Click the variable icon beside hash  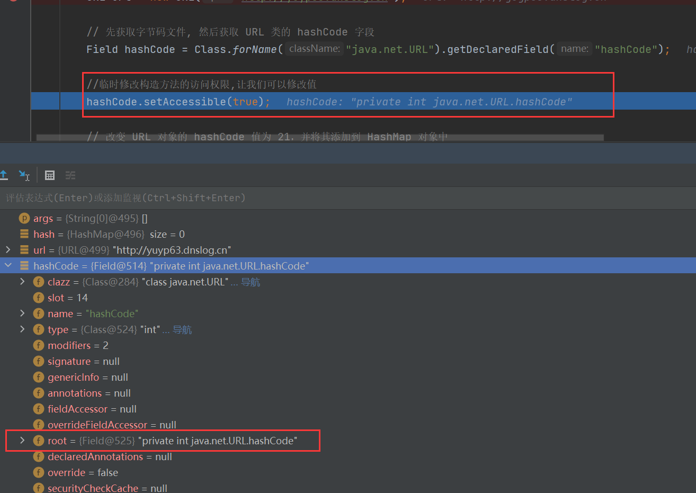24,234
